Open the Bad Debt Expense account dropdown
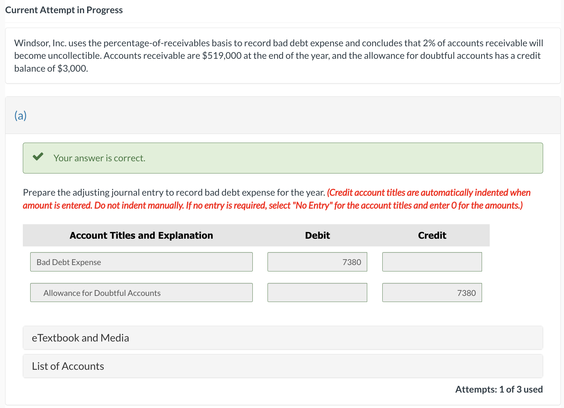The width and height of the screenshot is (564, 408). [141, 262]
